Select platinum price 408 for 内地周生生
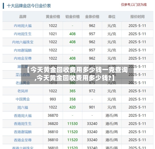 73,34
